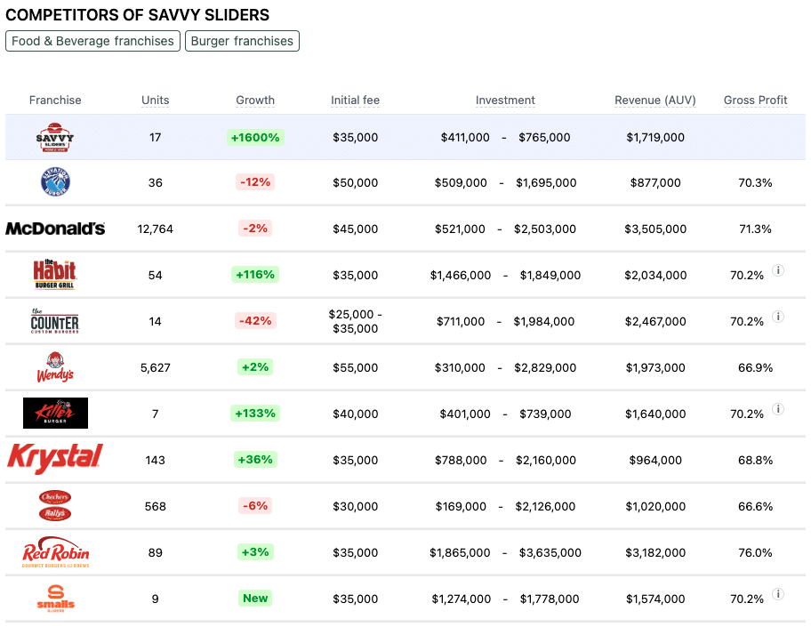Select the $1,574,000 revenue value
This screenshot has width=811, height=635.
(x=655, y=599)
